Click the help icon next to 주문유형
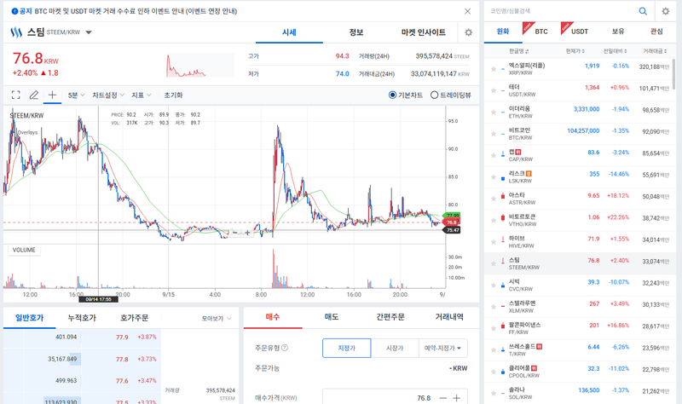Viewport: 682px width, 404px height. (x=285, y=348)
